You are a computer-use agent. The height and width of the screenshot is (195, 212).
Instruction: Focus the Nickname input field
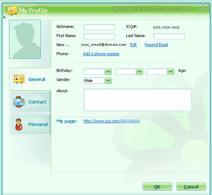tap(100, 27)
